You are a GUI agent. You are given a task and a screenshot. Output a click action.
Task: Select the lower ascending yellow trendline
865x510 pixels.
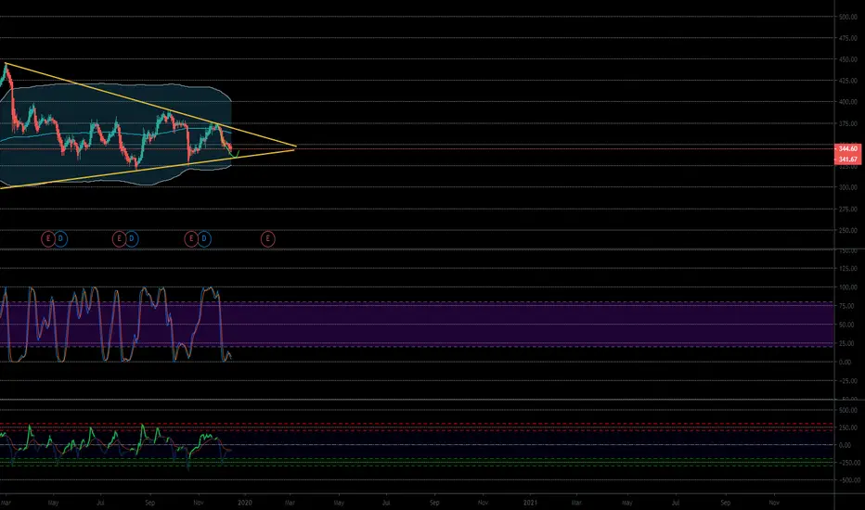click(x=148, y=169)
